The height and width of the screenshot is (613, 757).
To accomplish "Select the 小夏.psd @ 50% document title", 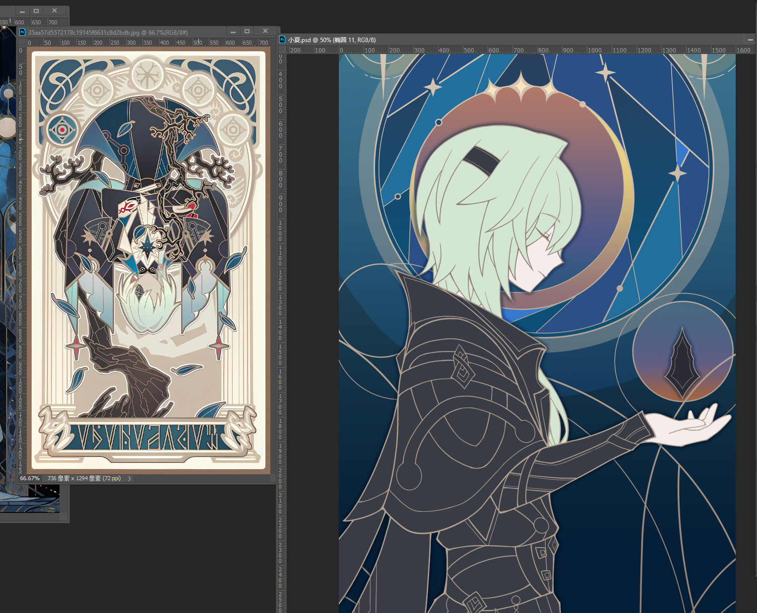I will click(x=332, y=40).
